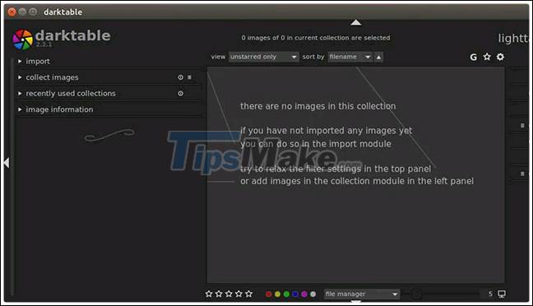533x306 pixels.
Task: Apply the yellow color label
Action: [x=278, y=294]
